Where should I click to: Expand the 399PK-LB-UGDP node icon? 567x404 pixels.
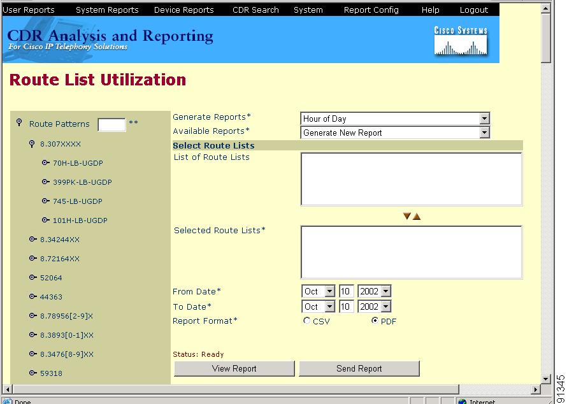coord(46,182)
